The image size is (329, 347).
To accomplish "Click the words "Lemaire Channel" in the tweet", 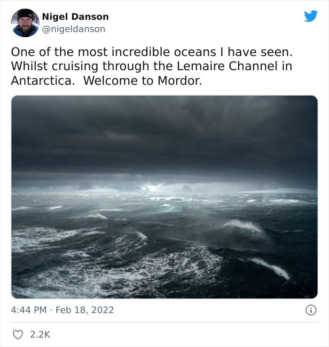I will click(227, 66).
